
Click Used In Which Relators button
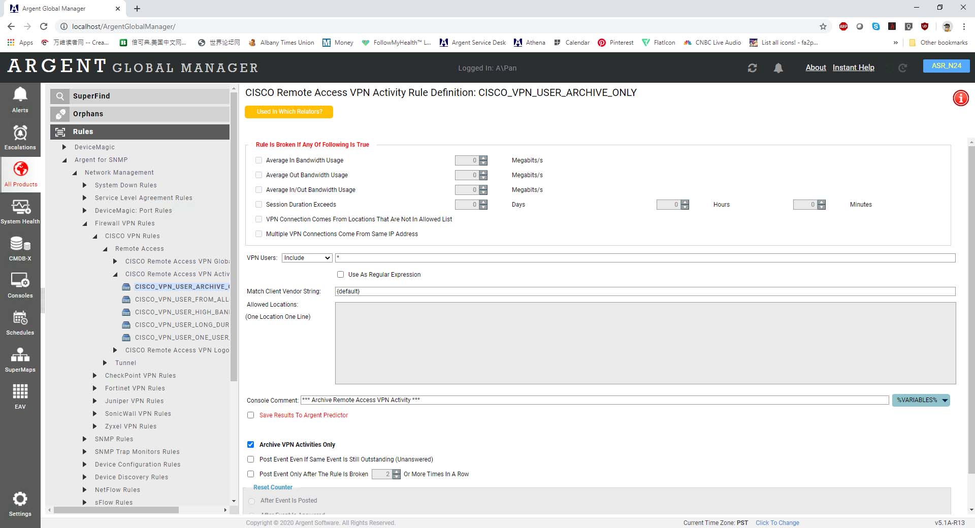pos(289,112)
